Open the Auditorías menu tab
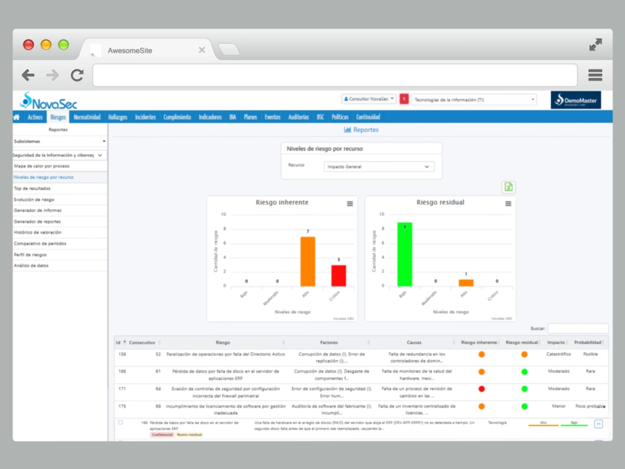625x469 pixels. [298, 117]
